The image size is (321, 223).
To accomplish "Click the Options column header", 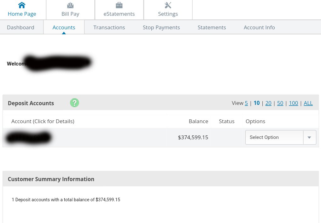I will coord(255,121).
